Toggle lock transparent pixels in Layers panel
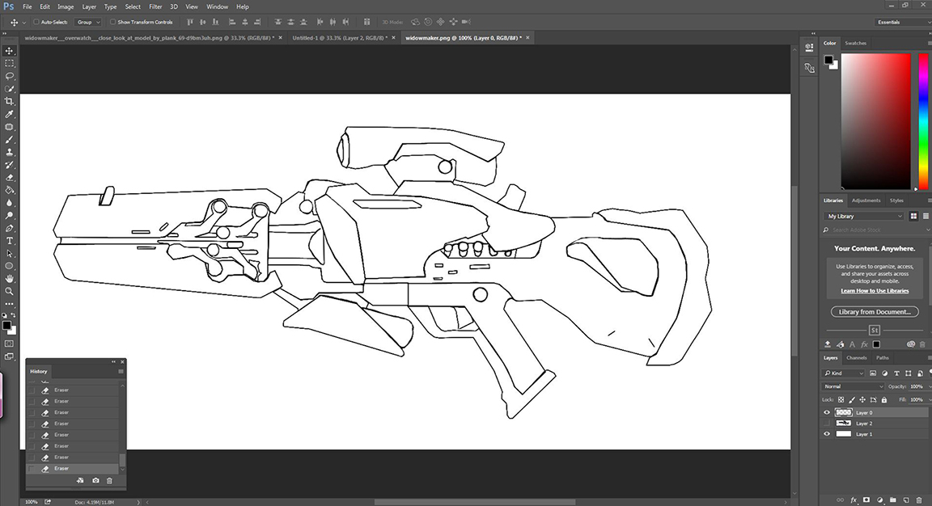Image resolution: width=932 pixels, height=506 pixels. (841, 399)
